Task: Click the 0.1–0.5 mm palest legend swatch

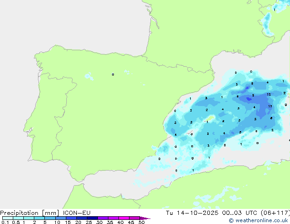Action: click(x=8, y=218)
